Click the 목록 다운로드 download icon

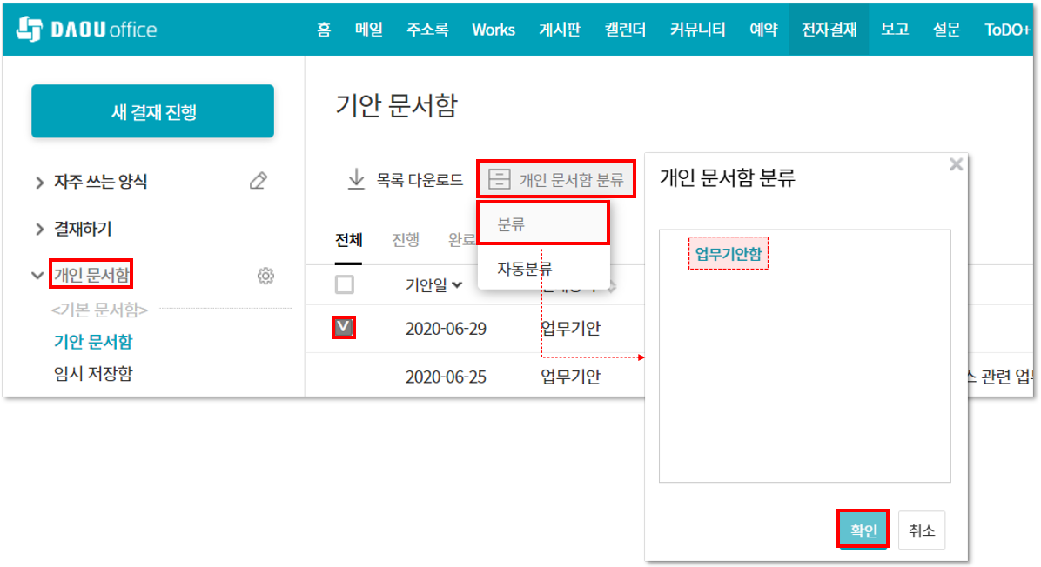click(x=356, y=179)
